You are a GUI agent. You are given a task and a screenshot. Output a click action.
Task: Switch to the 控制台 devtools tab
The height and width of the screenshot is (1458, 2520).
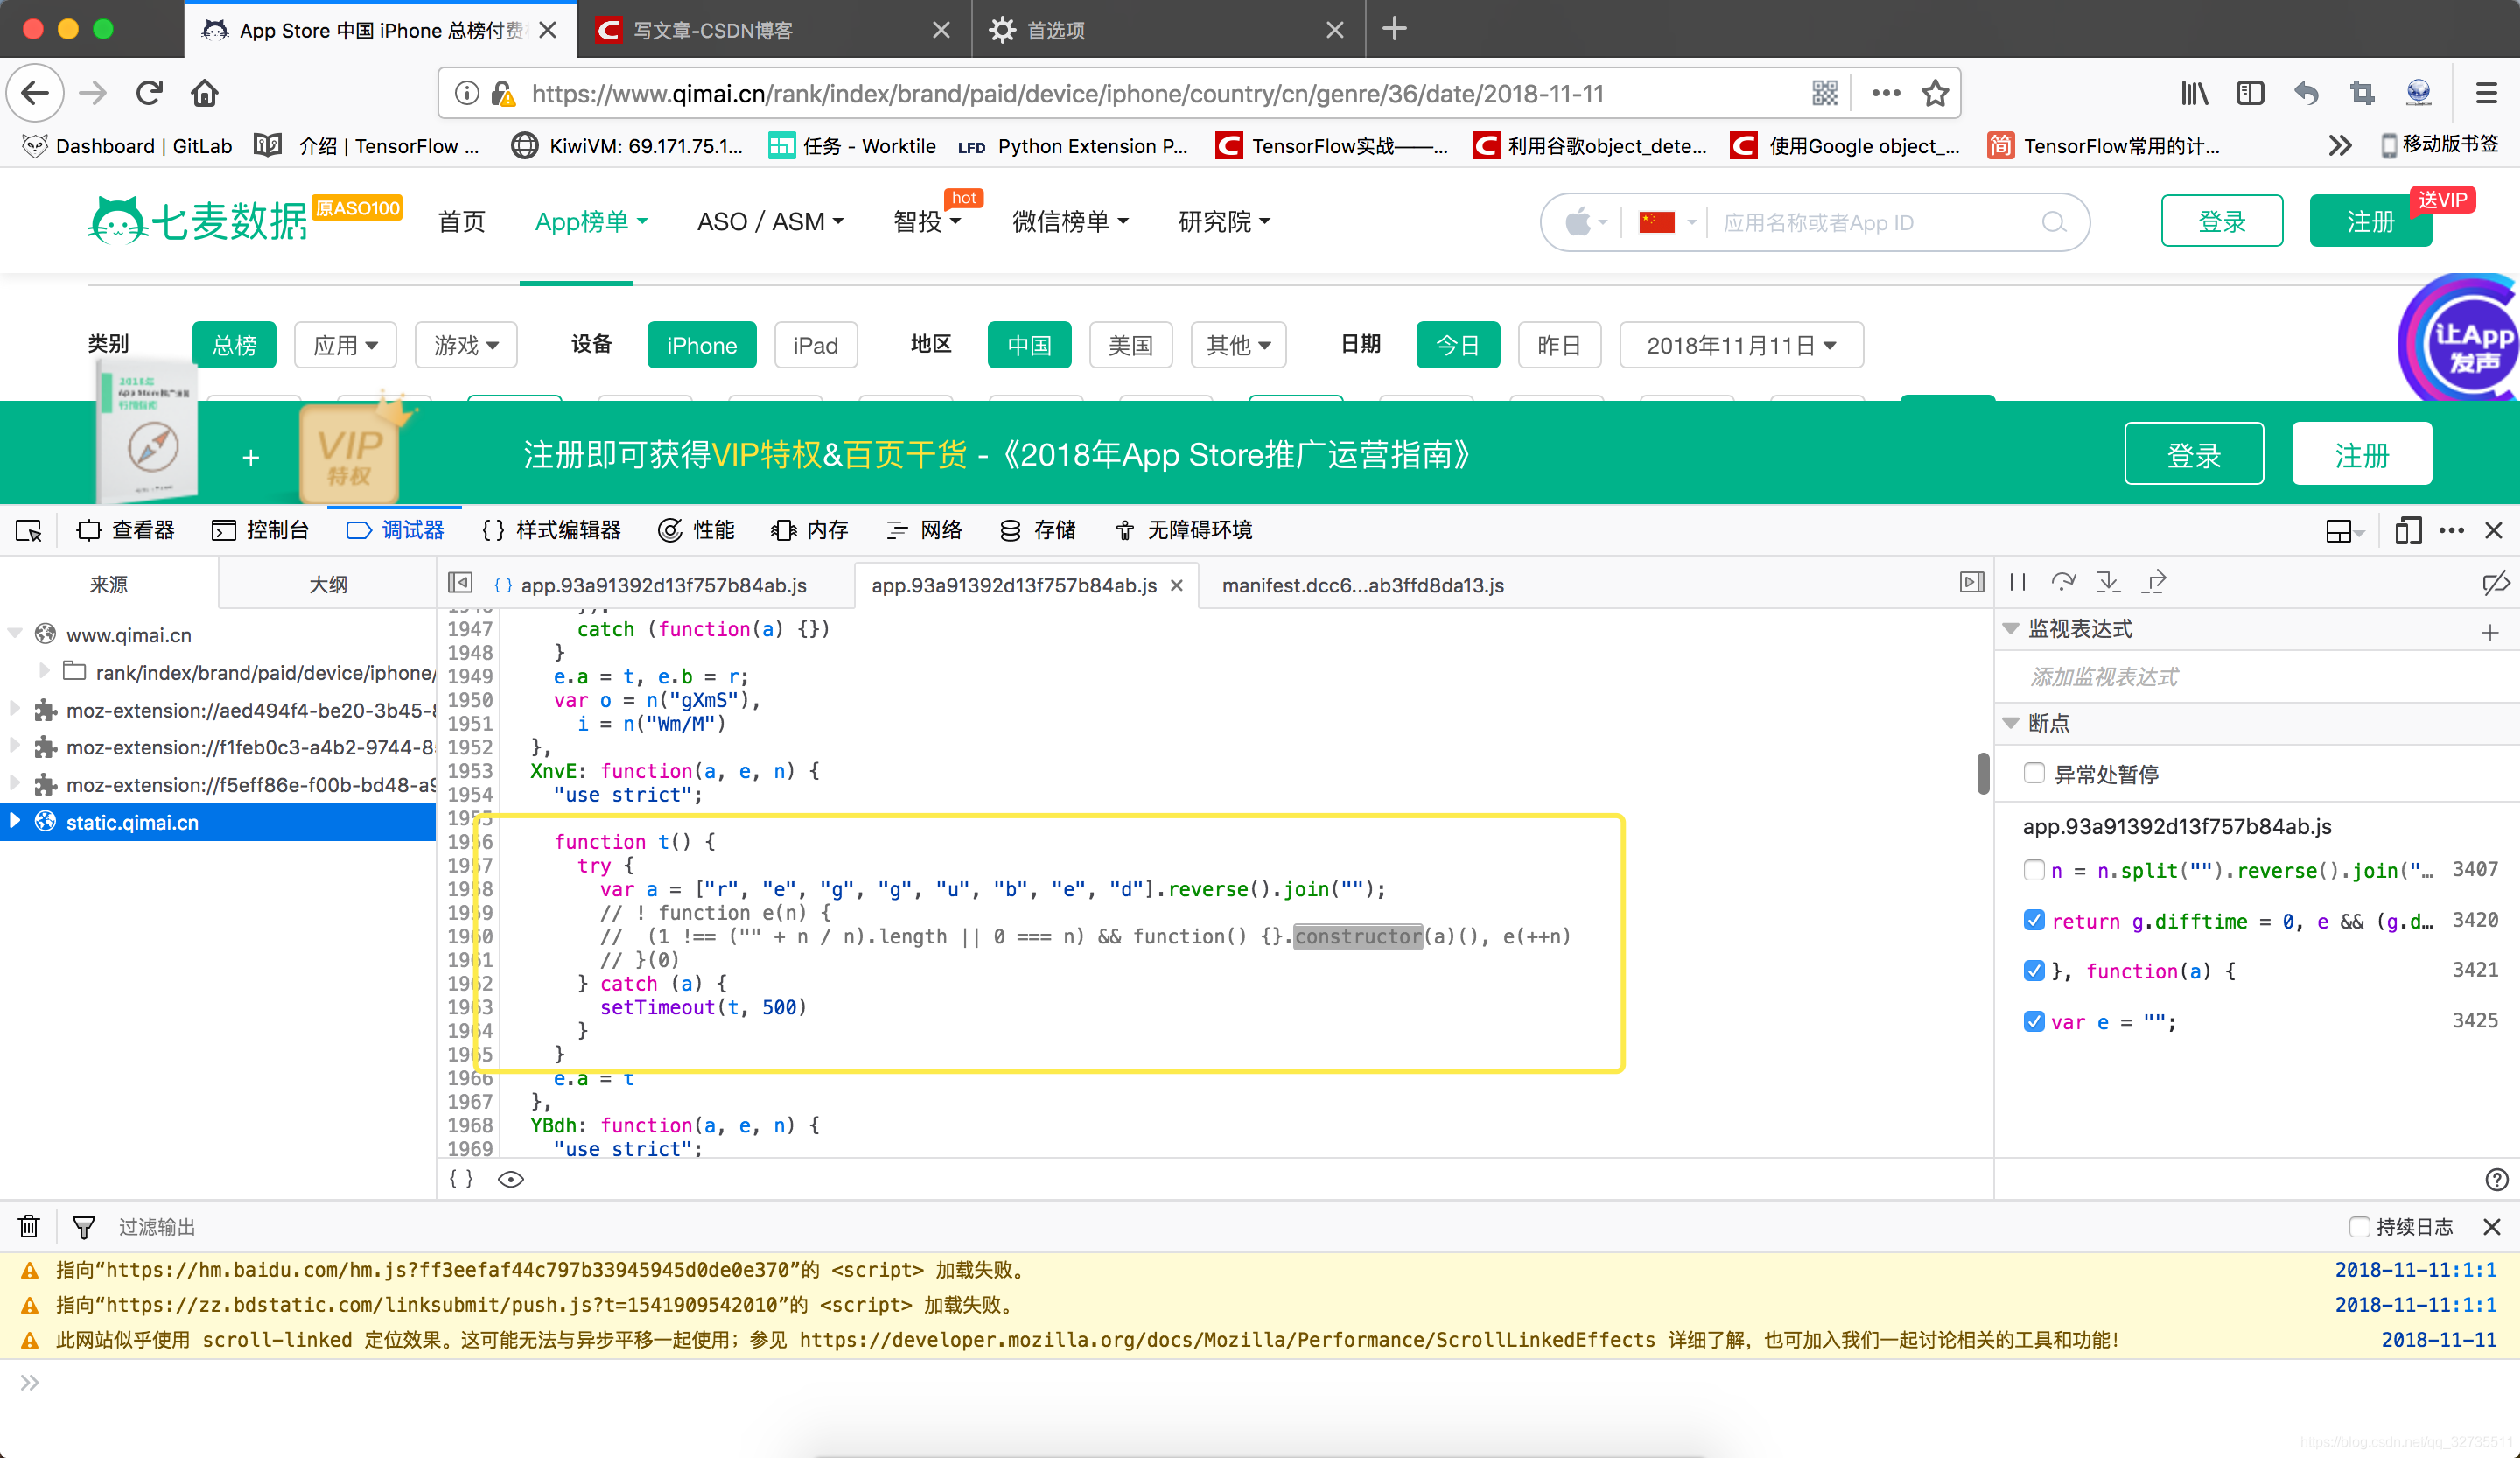tap(261, 530)
